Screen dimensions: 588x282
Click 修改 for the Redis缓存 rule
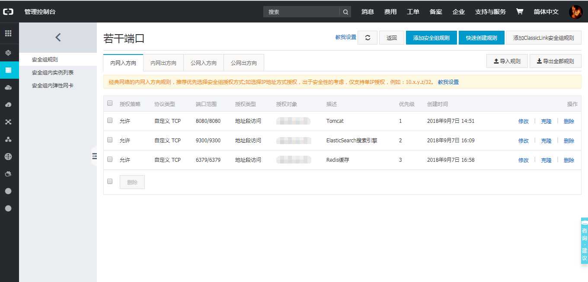coord(524,160)
